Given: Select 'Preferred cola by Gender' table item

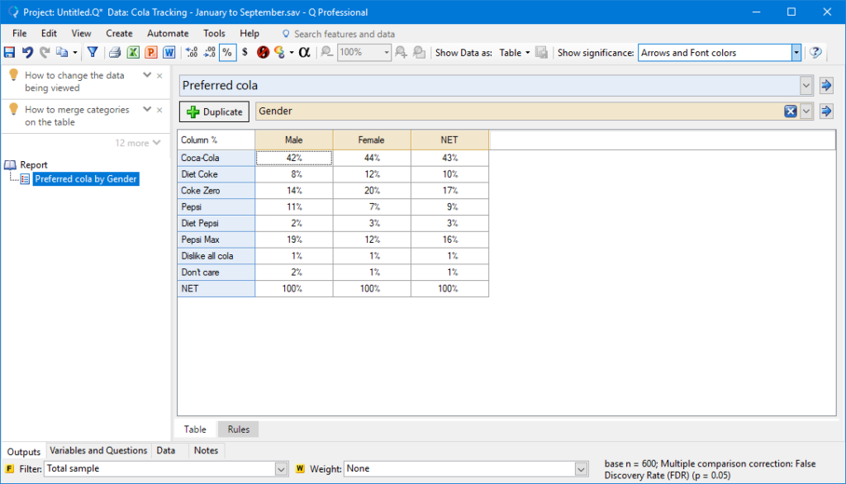Looking at the screenshot, I should [x=86, y=179].
